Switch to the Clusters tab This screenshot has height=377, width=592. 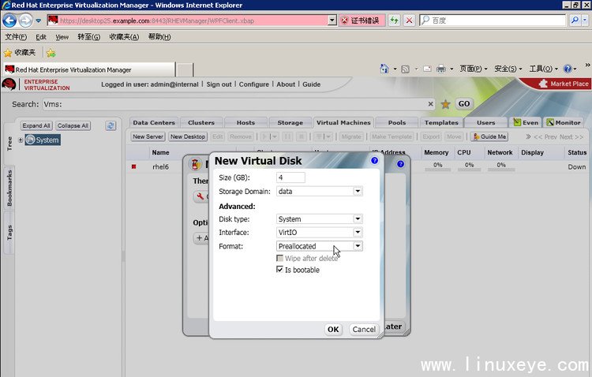pyautogui.click(x=201, y=123)
